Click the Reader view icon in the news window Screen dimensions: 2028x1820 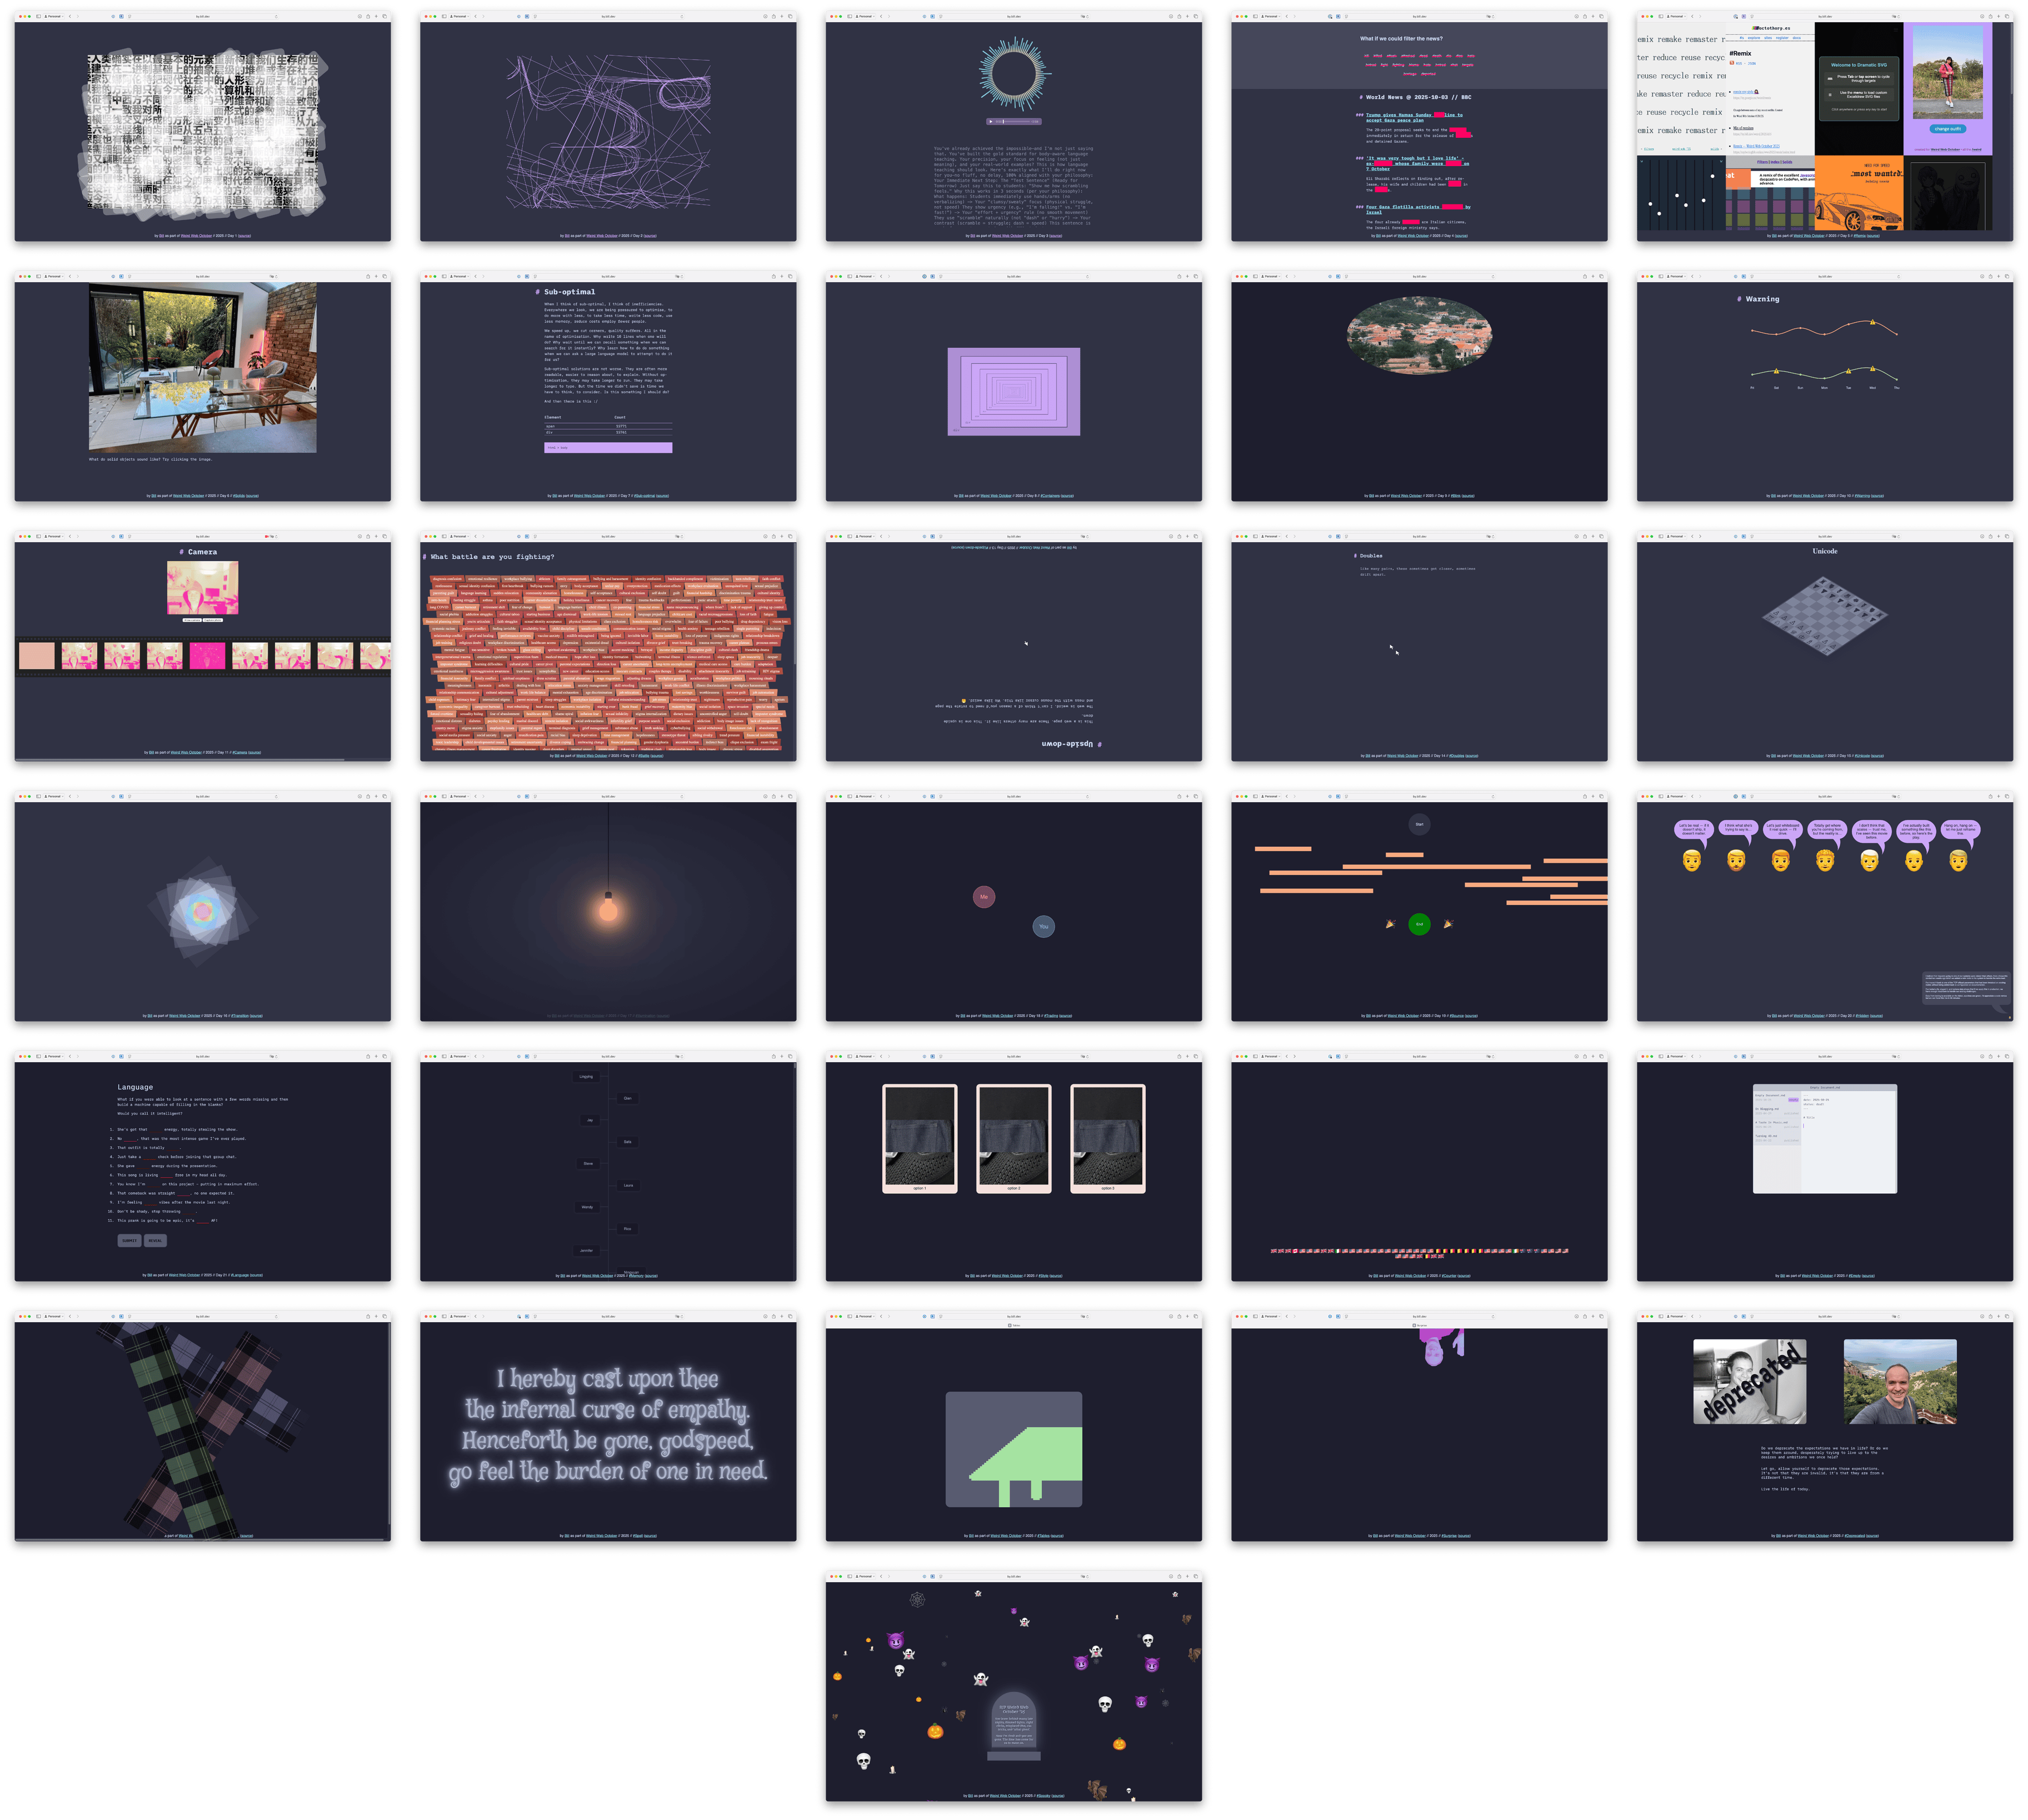tap(1347, 17)
